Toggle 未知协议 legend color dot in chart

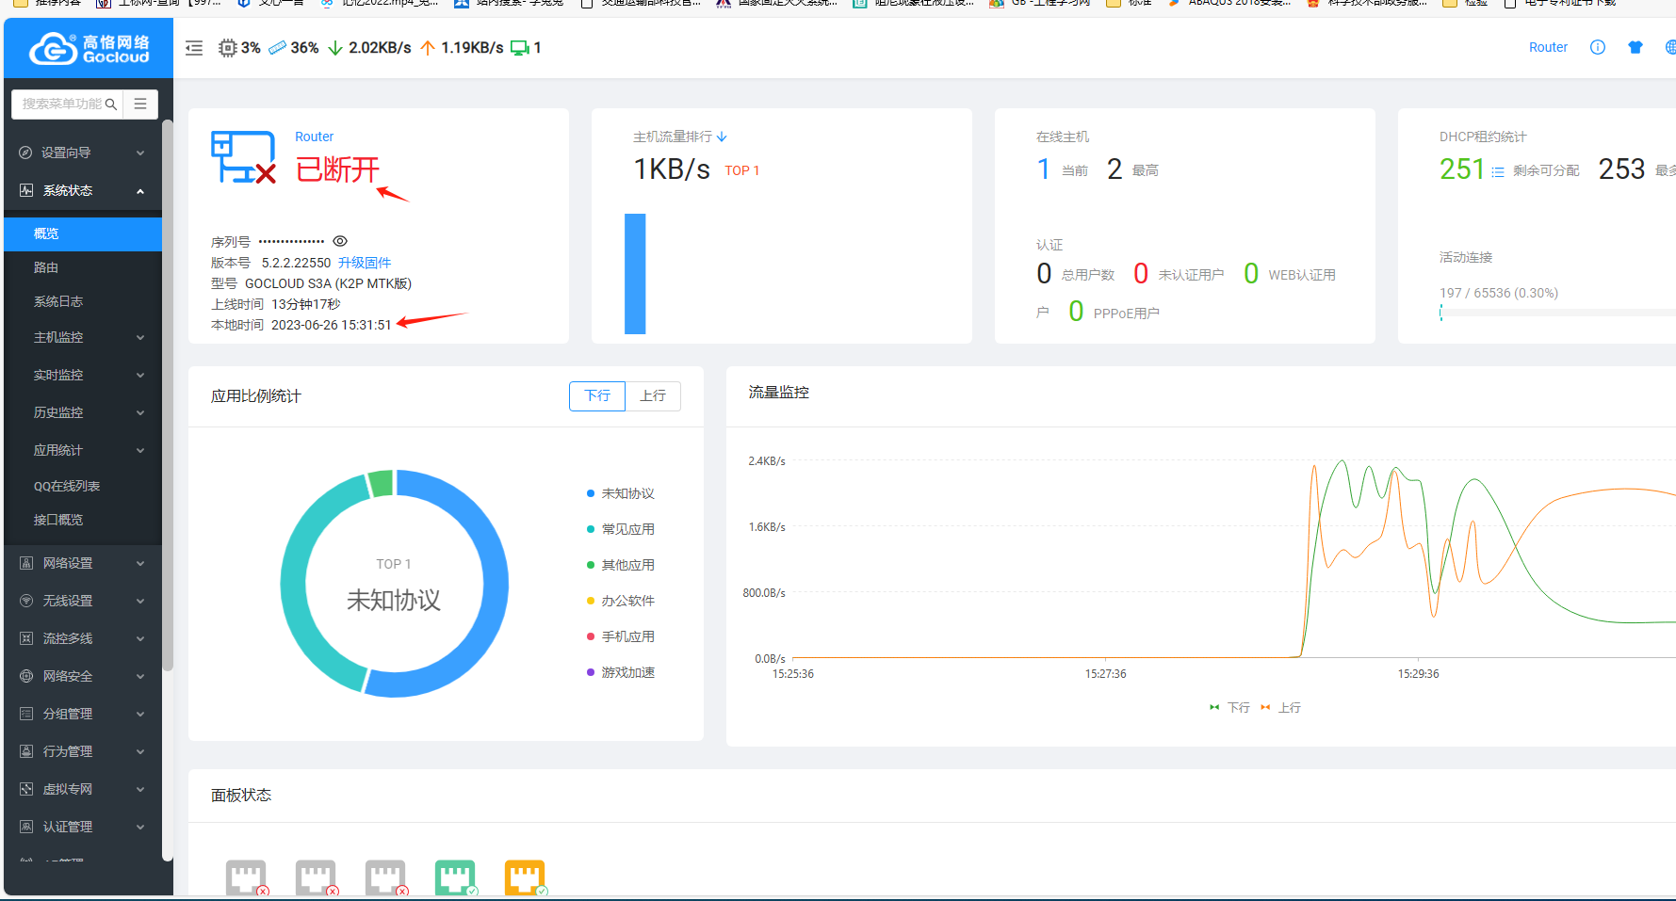tap(591, 493)
